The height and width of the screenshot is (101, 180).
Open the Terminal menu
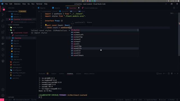pos(39,4)
